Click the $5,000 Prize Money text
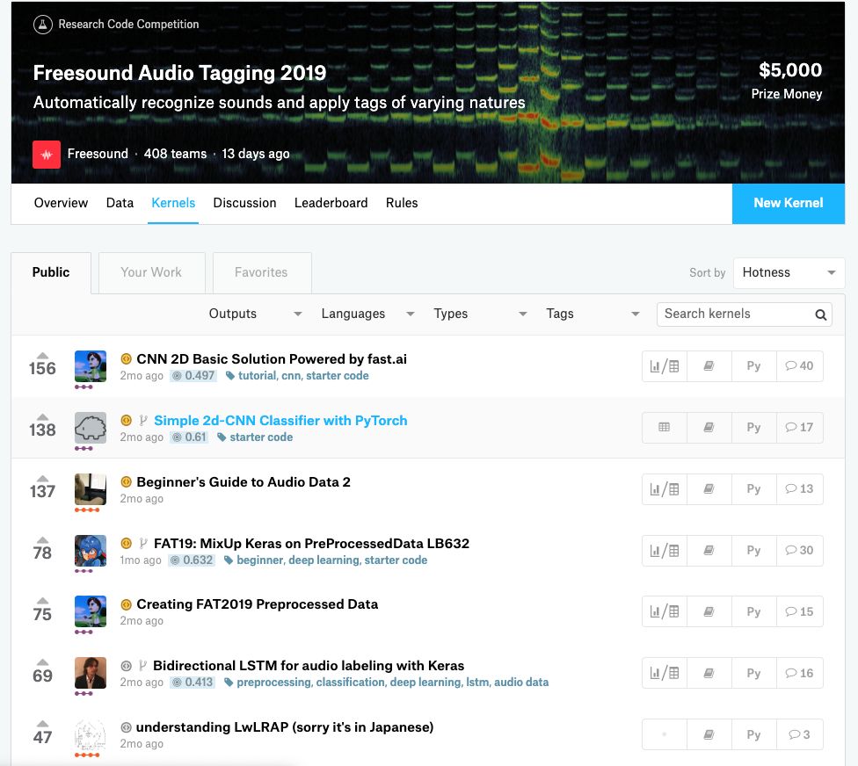The image size is (858, 766). click(x=786, y=81)
